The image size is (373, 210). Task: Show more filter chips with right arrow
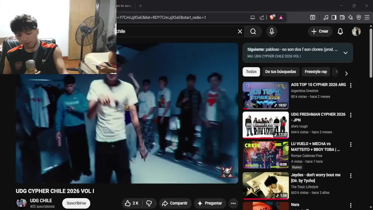[346, 73]
